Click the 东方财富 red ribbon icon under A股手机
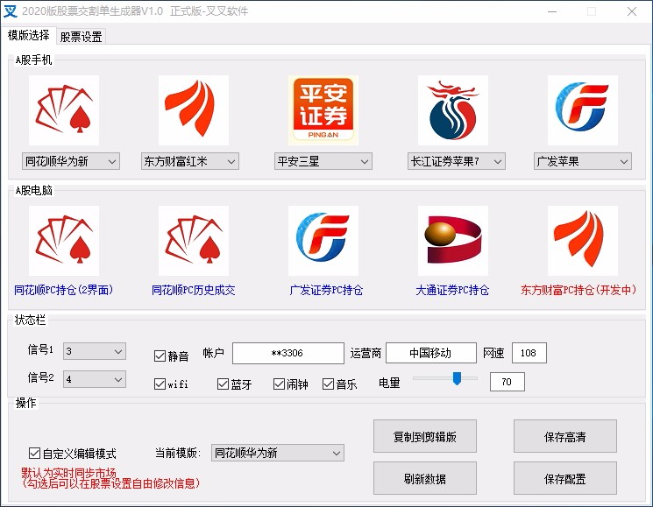653x507 pixels. (193, 110)
